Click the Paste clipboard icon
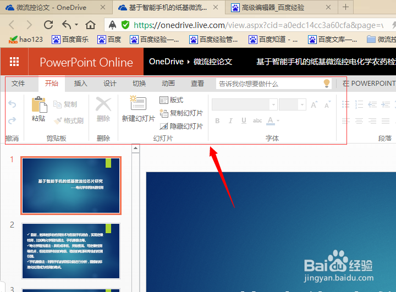This screenshot has width=396, height=292. pos(39,104)
